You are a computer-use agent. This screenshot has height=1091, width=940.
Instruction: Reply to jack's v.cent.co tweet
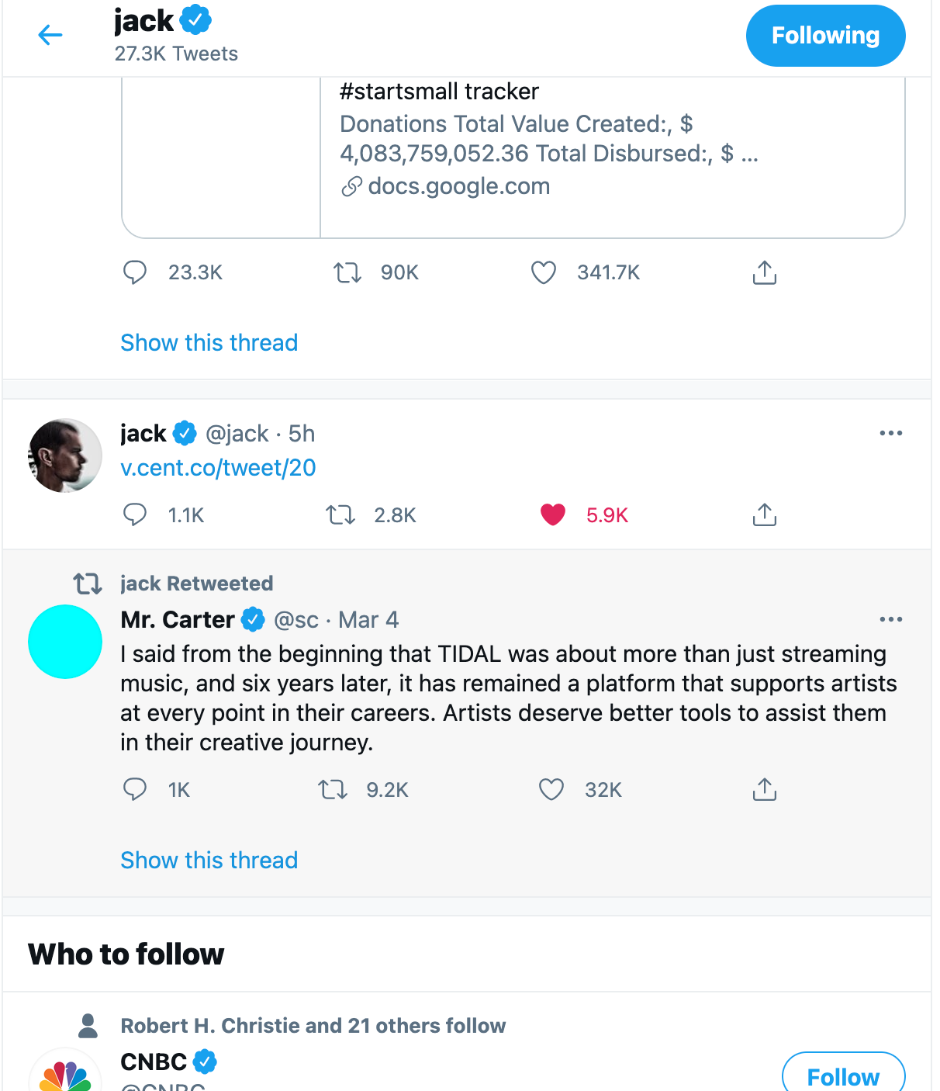pyautogui.click(x=135, y=514)
